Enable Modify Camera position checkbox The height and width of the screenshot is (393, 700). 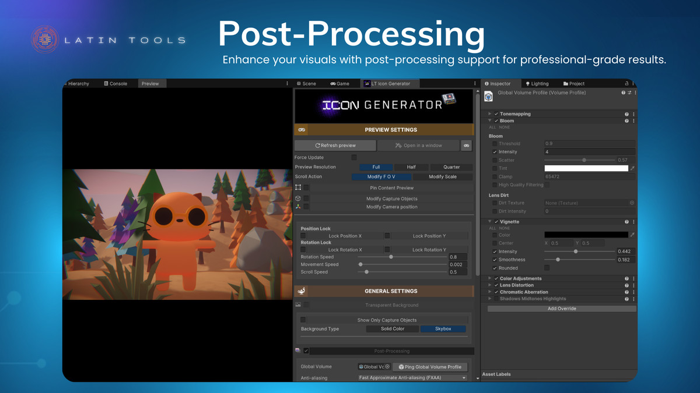[x=306, y=207]
